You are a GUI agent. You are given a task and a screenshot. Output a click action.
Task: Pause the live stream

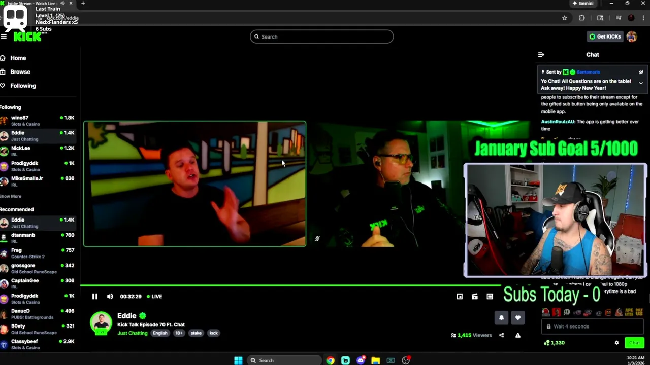click(x=94, y=297)
